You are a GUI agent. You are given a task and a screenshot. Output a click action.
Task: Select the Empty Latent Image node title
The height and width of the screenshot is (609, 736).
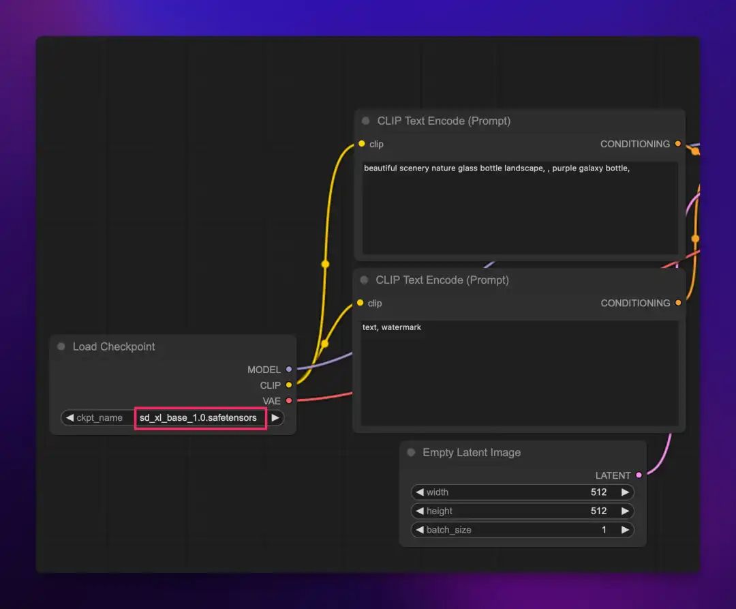472,452
